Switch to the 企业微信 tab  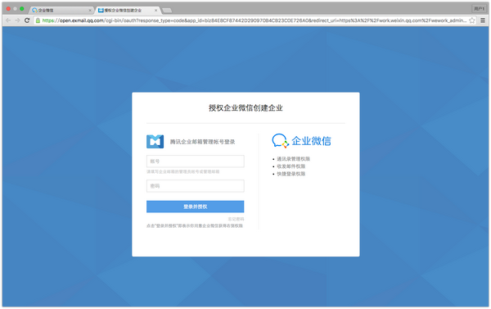coord(61,11)
